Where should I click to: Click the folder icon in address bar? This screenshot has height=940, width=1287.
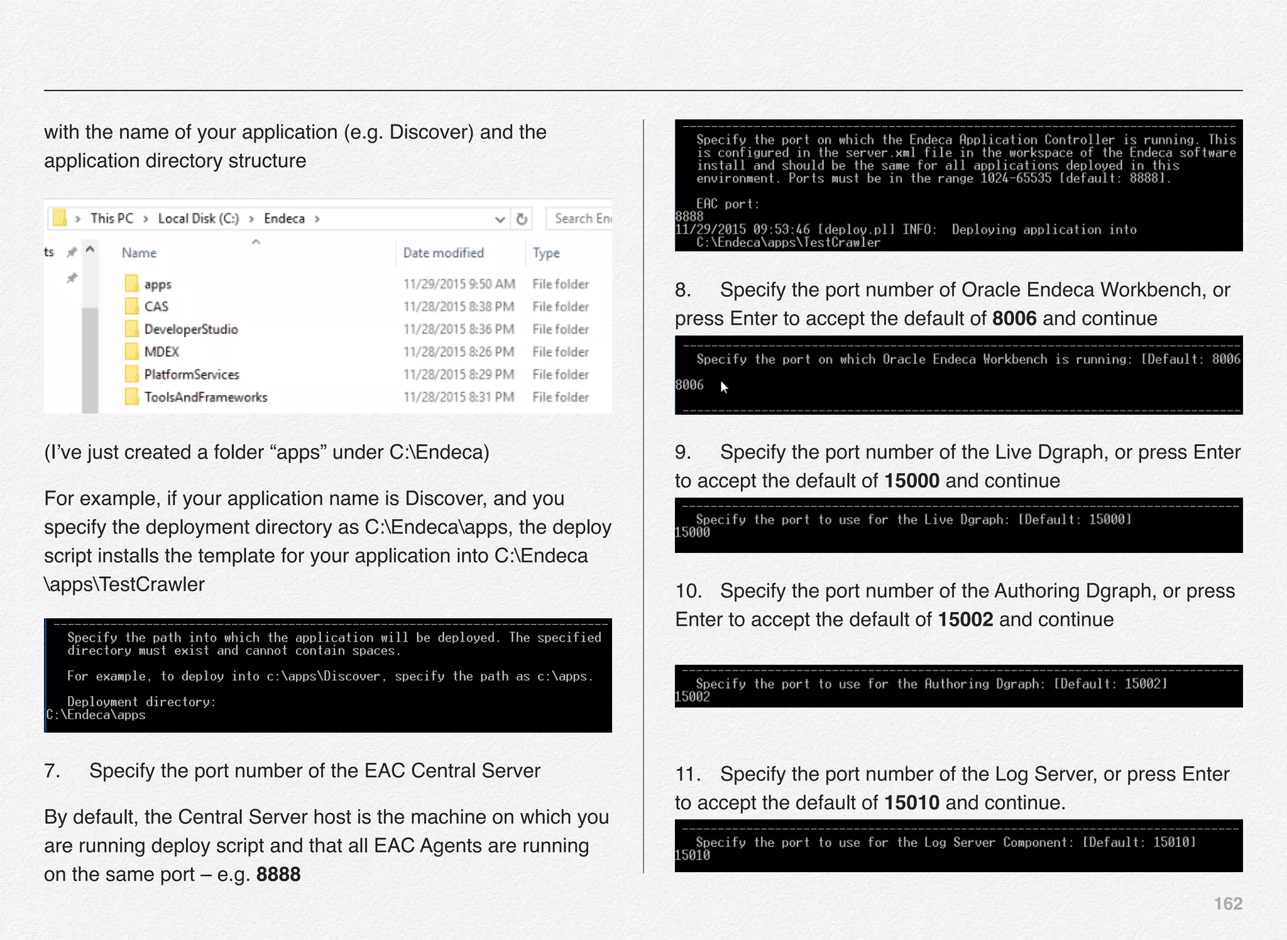click(60, 218)
